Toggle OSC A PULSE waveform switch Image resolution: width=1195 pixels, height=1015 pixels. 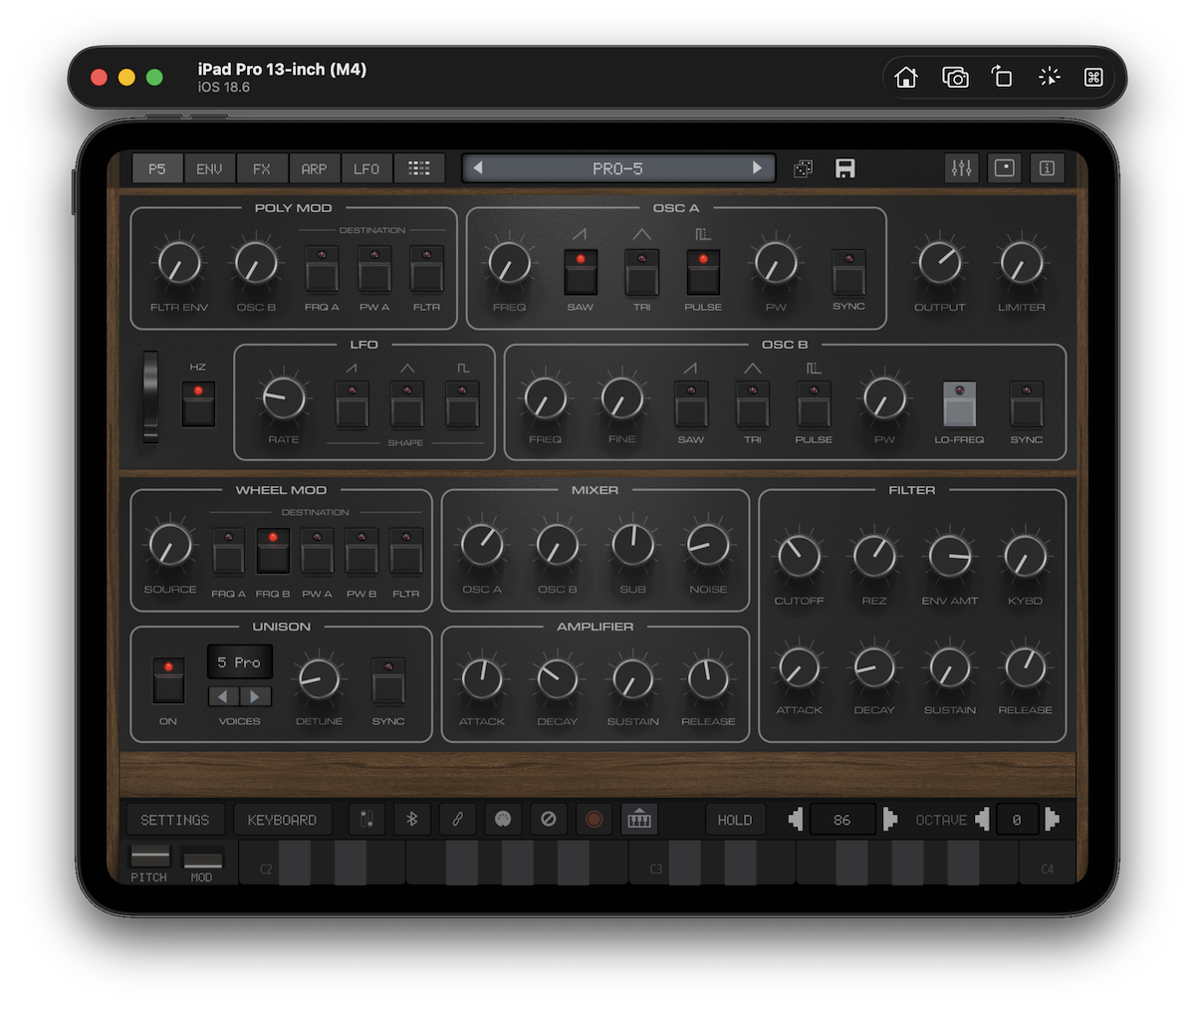[703, 272]
